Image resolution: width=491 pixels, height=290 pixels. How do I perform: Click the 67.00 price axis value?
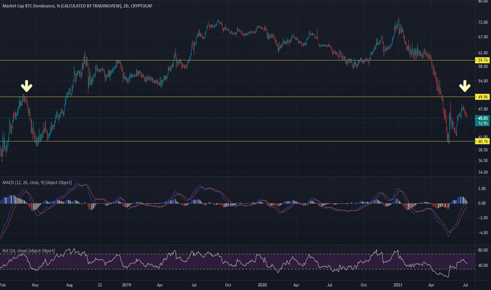pos(483,37)
